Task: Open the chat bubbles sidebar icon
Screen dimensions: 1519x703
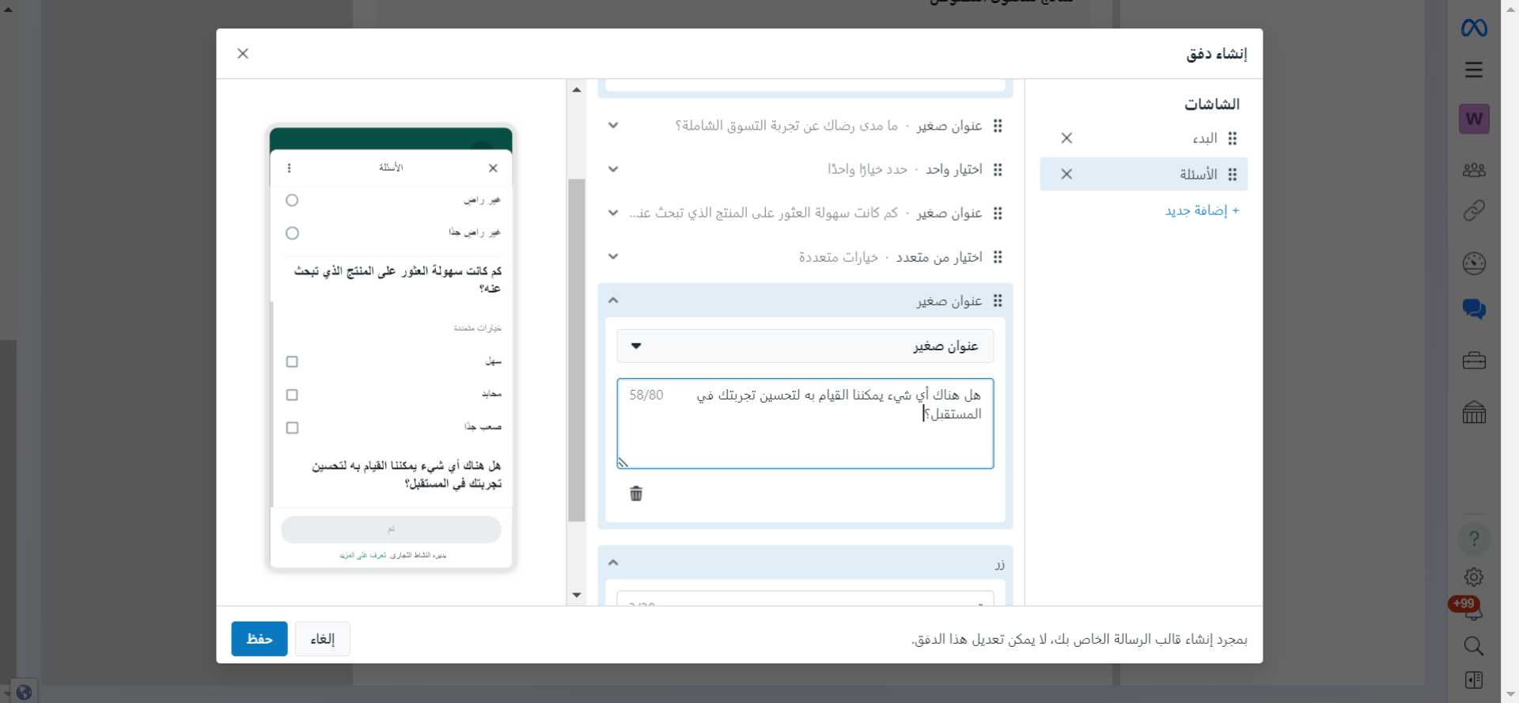Action: [x=1474, y=309]
